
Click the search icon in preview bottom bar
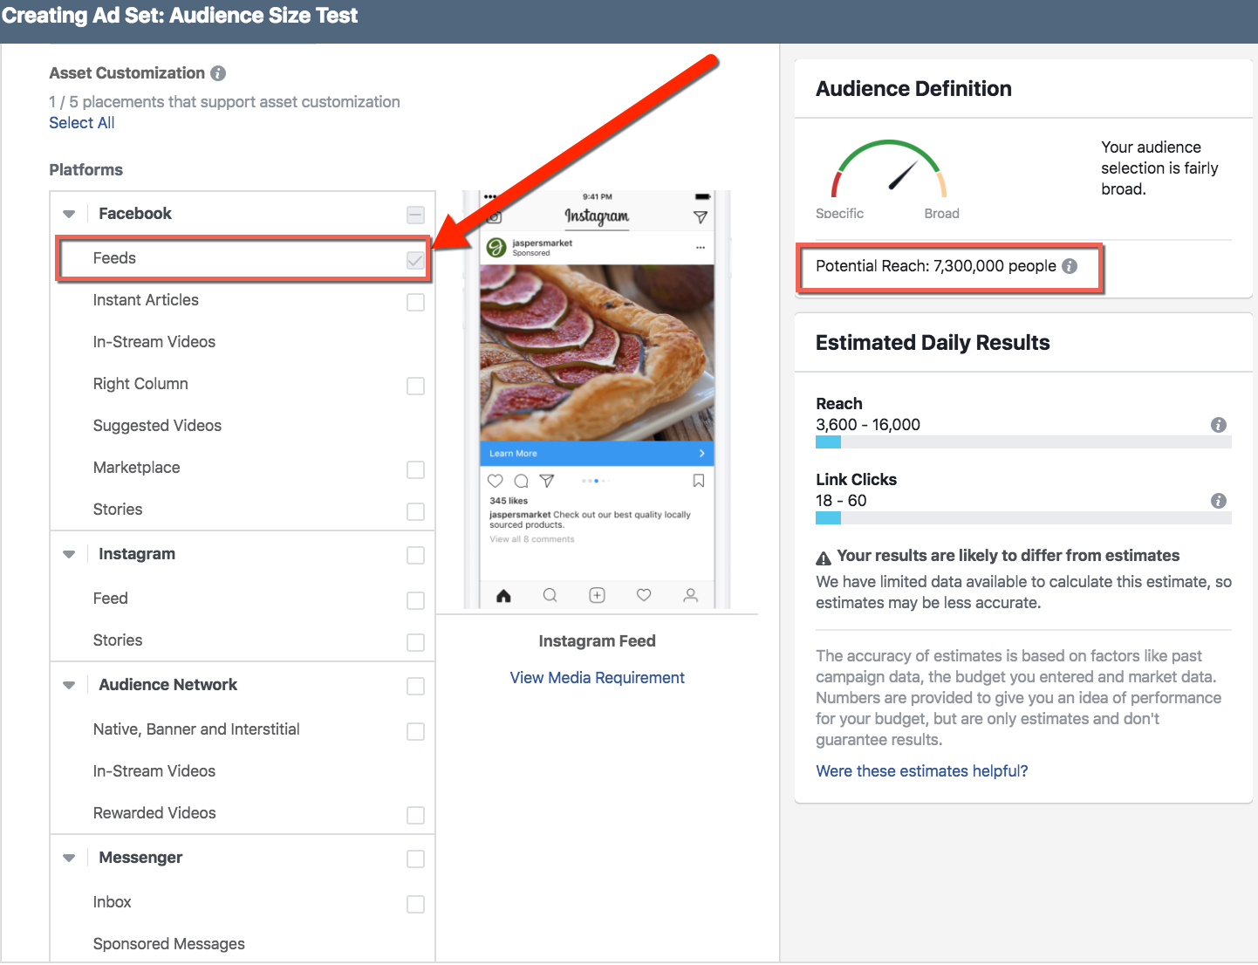click(550, 595)
